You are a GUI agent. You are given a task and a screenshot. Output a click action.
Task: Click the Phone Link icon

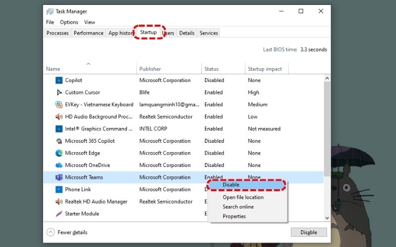(59, 189)
